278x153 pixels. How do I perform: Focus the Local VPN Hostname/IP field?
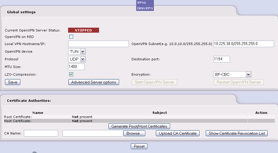98,44
